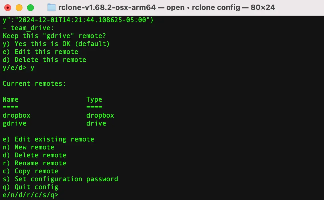Click the 'New remote' menu line
This screenshot has height=200, width=324.
point(28,147)
